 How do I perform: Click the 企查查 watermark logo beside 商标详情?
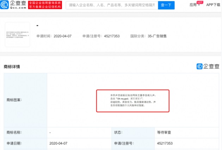pyautogui.click(x=208, y=66)
